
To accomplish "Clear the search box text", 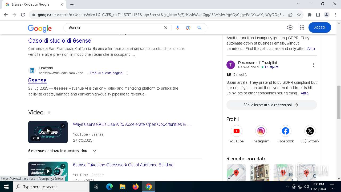I will pyautogui.click(x=166, y=28).
